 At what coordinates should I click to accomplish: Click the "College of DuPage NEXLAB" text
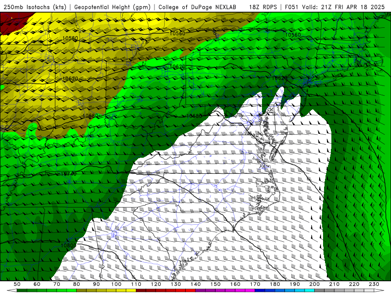(x=197, y=7)
